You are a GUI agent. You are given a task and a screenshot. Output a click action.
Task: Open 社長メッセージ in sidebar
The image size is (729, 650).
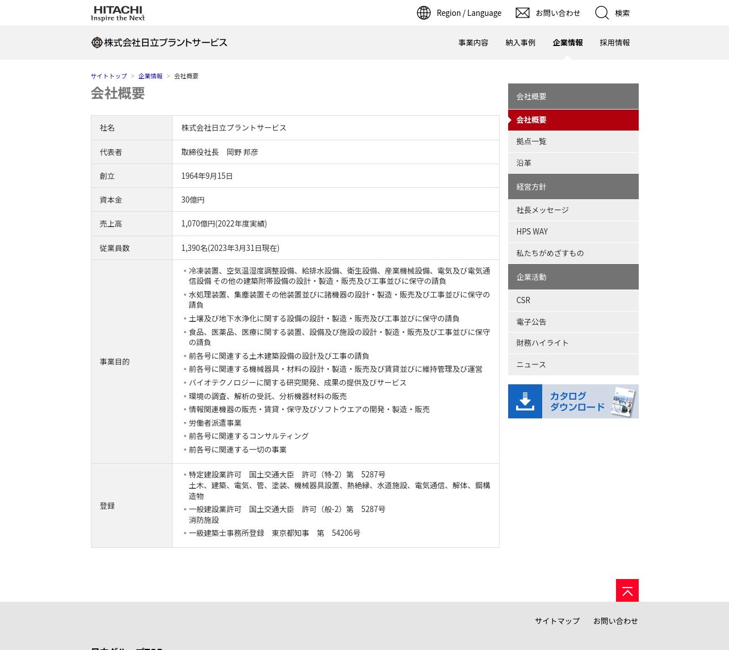coord(573,210)
